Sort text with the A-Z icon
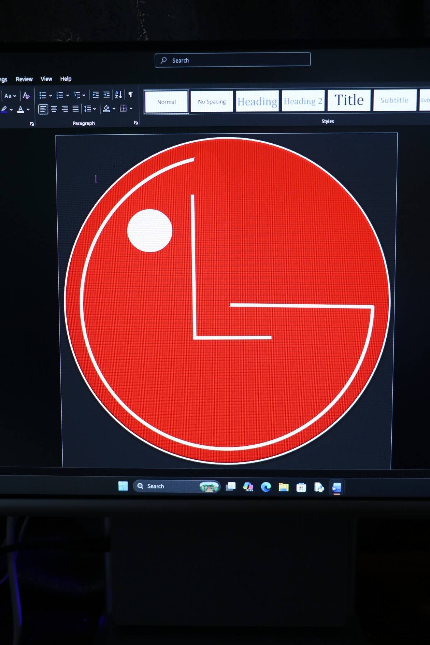This screenshot has height=645, width=430. (x=118, y=95)
